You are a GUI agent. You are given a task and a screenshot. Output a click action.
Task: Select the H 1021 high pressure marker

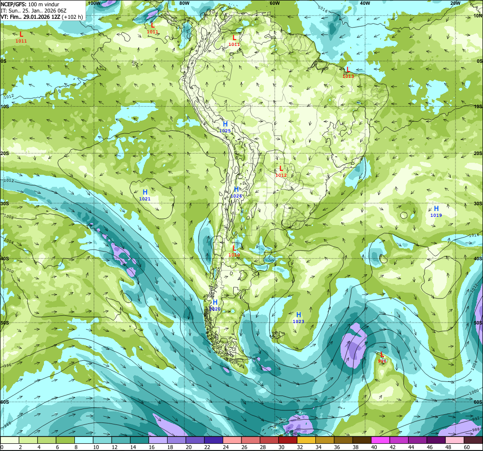click(x=145, y=195)
